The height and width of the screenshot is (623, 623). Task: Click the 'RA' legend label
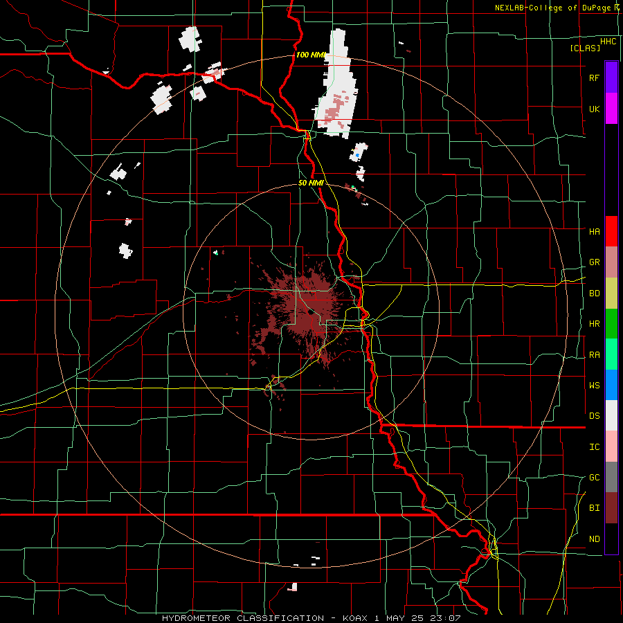pyautogui.click(x=594, y=355)
